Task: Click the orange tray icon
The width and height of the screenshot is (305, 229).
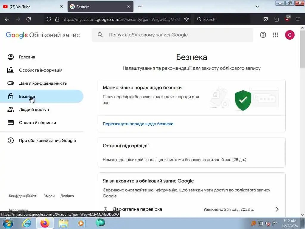Action: coord(253,223)
